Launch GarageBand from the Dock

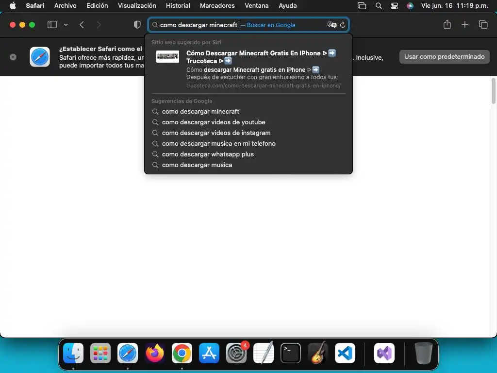click(x=318, y=353)
